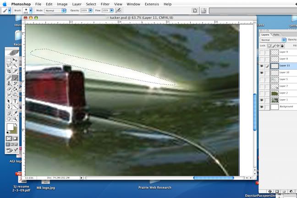Open the Opacity slider arrow in options bar

(90, 11)
